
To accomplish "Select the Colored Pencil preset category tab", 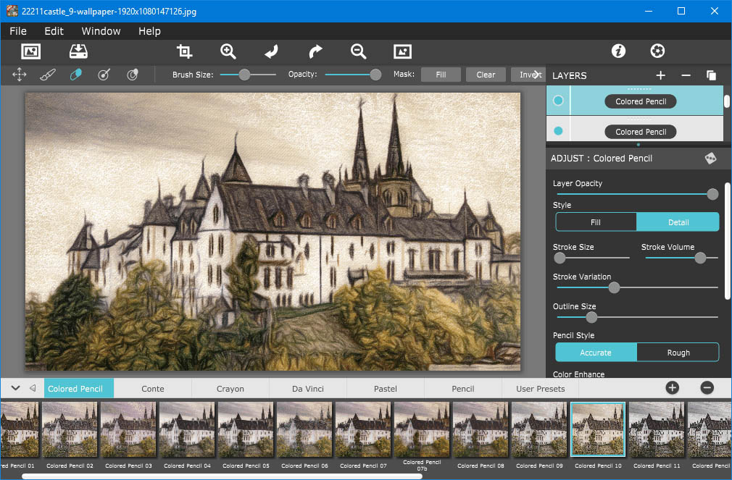I will tap(79, 389).
